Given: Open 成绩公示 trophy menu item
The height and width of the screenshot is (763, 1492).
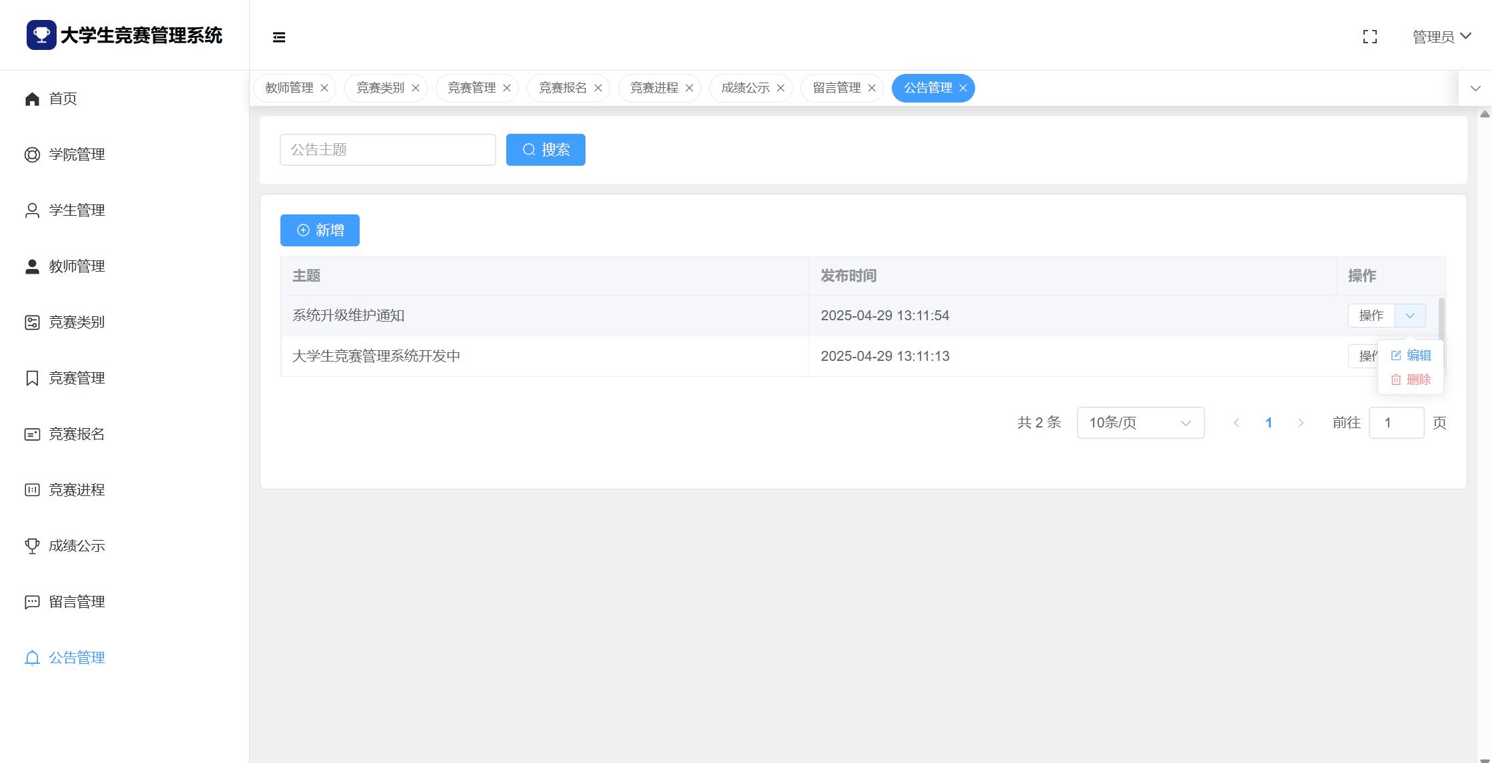Looking at the screenshot, I should pyautogui.click(x=77, y=546).
